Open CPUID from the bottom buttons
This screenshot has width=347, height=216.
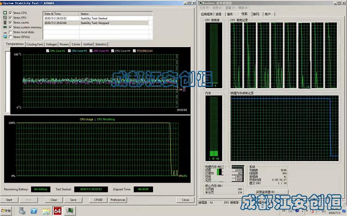click(x=98, y=200)
